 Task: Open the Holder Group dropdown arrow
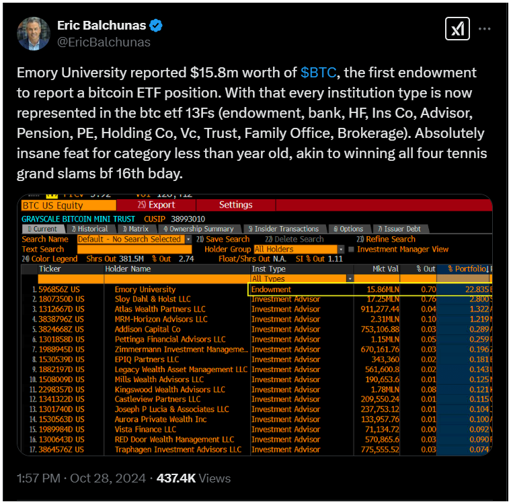coord(341,249)
